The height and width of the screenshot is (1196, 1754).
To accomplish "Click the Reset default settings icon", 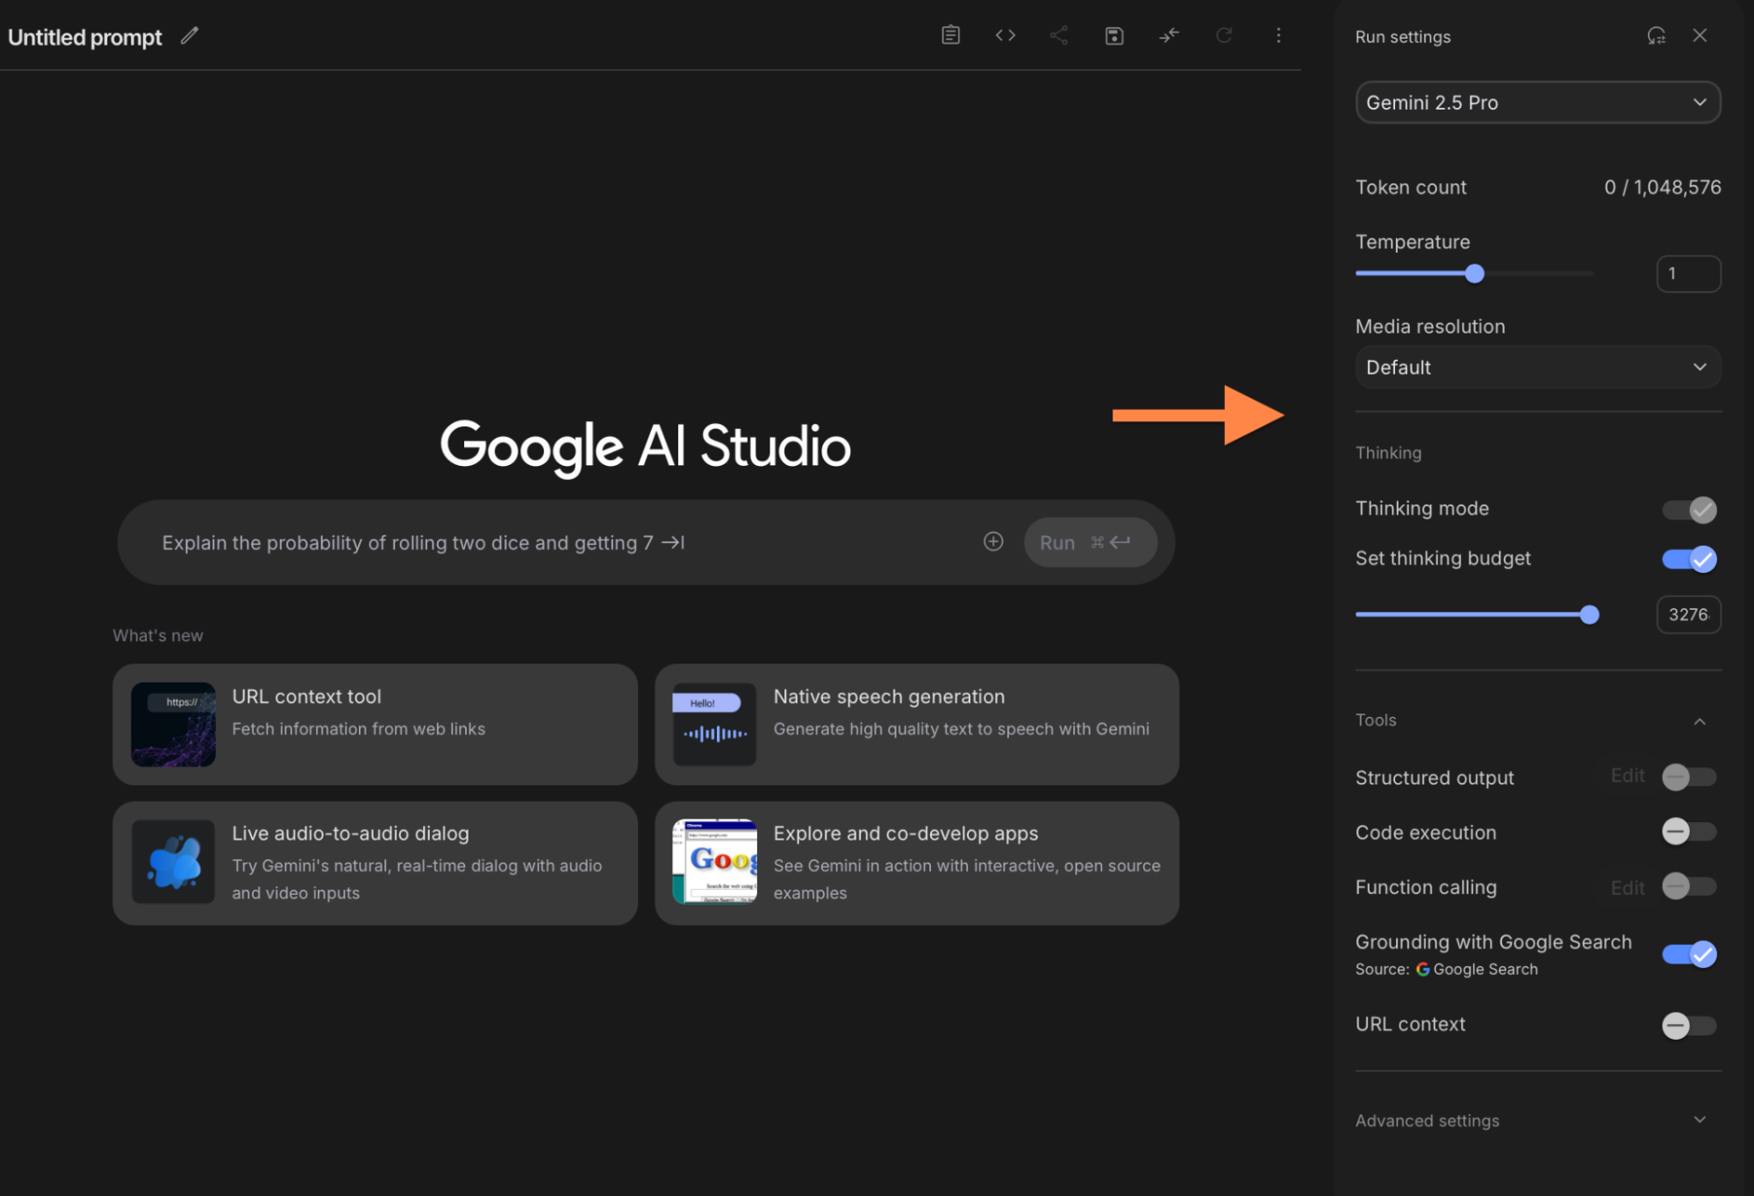I will 1656,36.
